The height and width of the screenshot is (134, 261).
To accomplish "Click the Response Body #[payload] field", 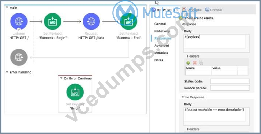I will click(216, 44).
